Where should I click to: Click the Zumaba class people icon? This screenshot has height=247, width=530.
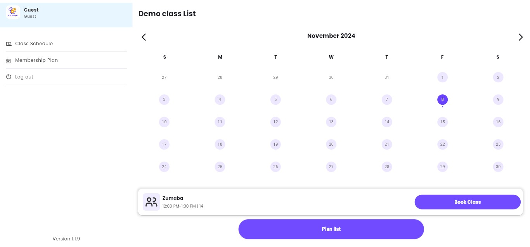(x=151, y=202)
